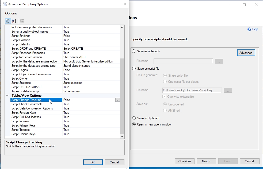Click OK to confirm scripting options

93,162
